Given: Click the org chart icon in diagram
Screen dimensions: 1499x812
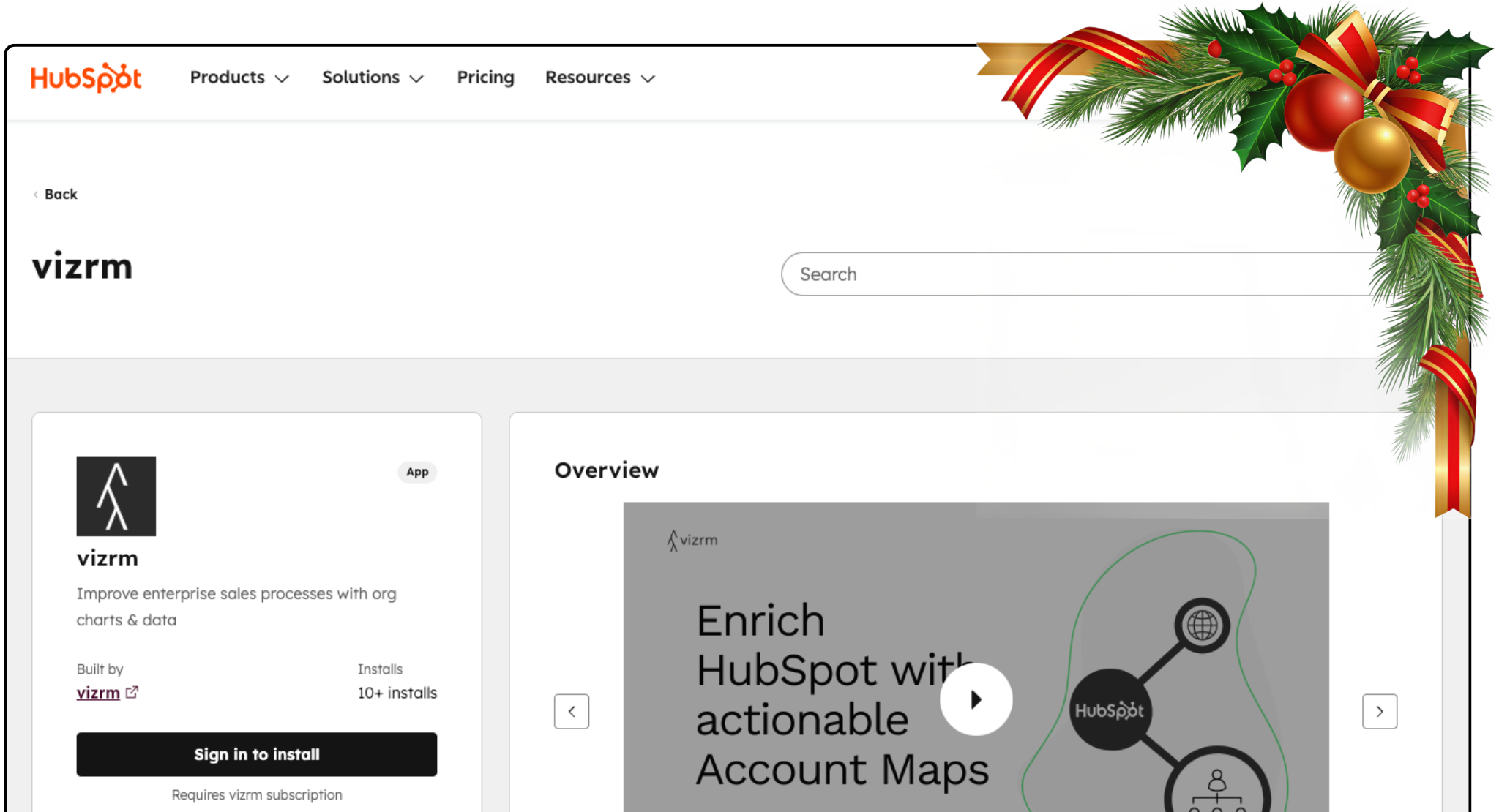Looking at the screenshot, I should (1216, 792).
